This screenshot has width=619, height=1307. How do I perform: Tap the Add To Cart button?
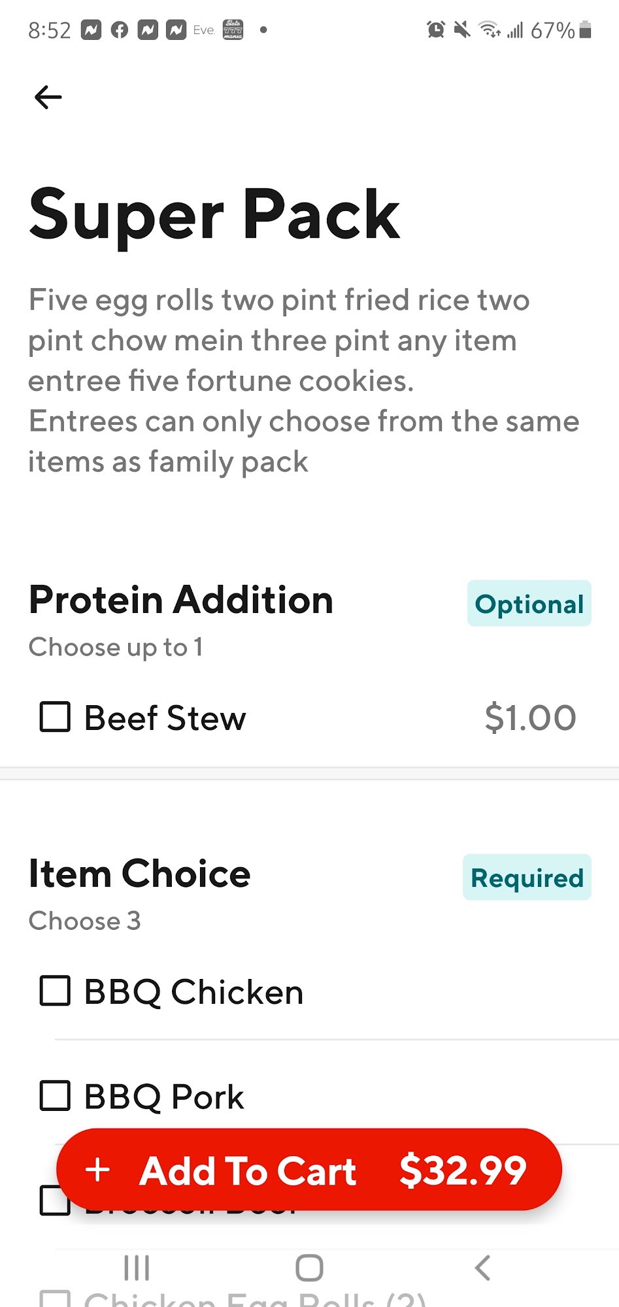[x=309, y=1170]
